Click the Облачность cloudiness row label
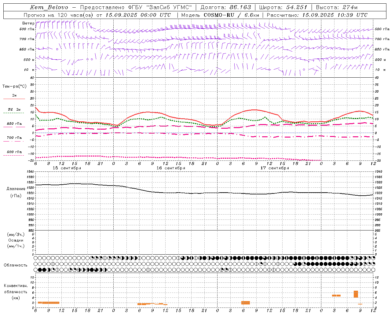 16,265
